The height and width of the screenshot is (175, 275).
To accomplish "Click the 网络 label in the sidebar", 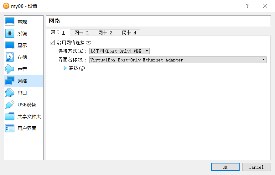I will [x=22, y=81].
